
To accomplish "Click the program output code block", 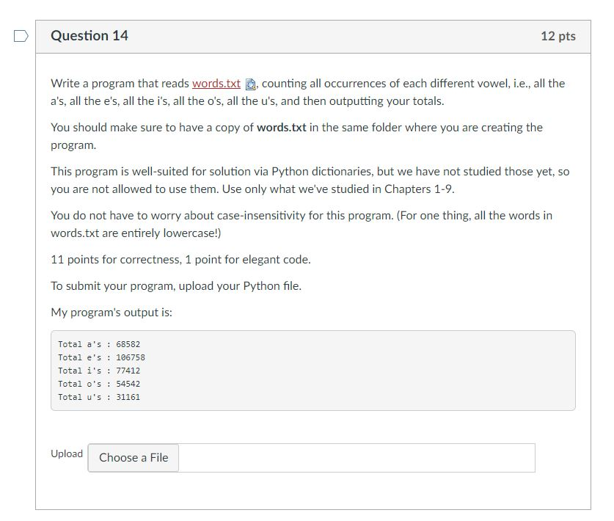I will click(x=312, y=370).
